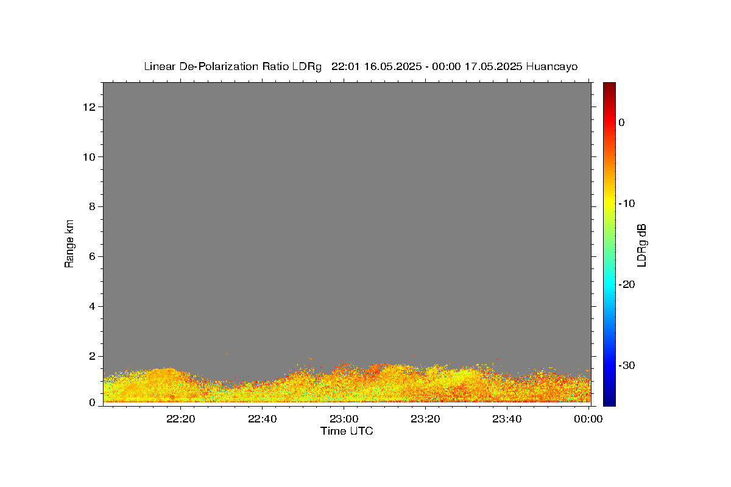Click the 12 km range tick label
The width and height of the screenshot is (731, 487).
click(x=90, y=107)
